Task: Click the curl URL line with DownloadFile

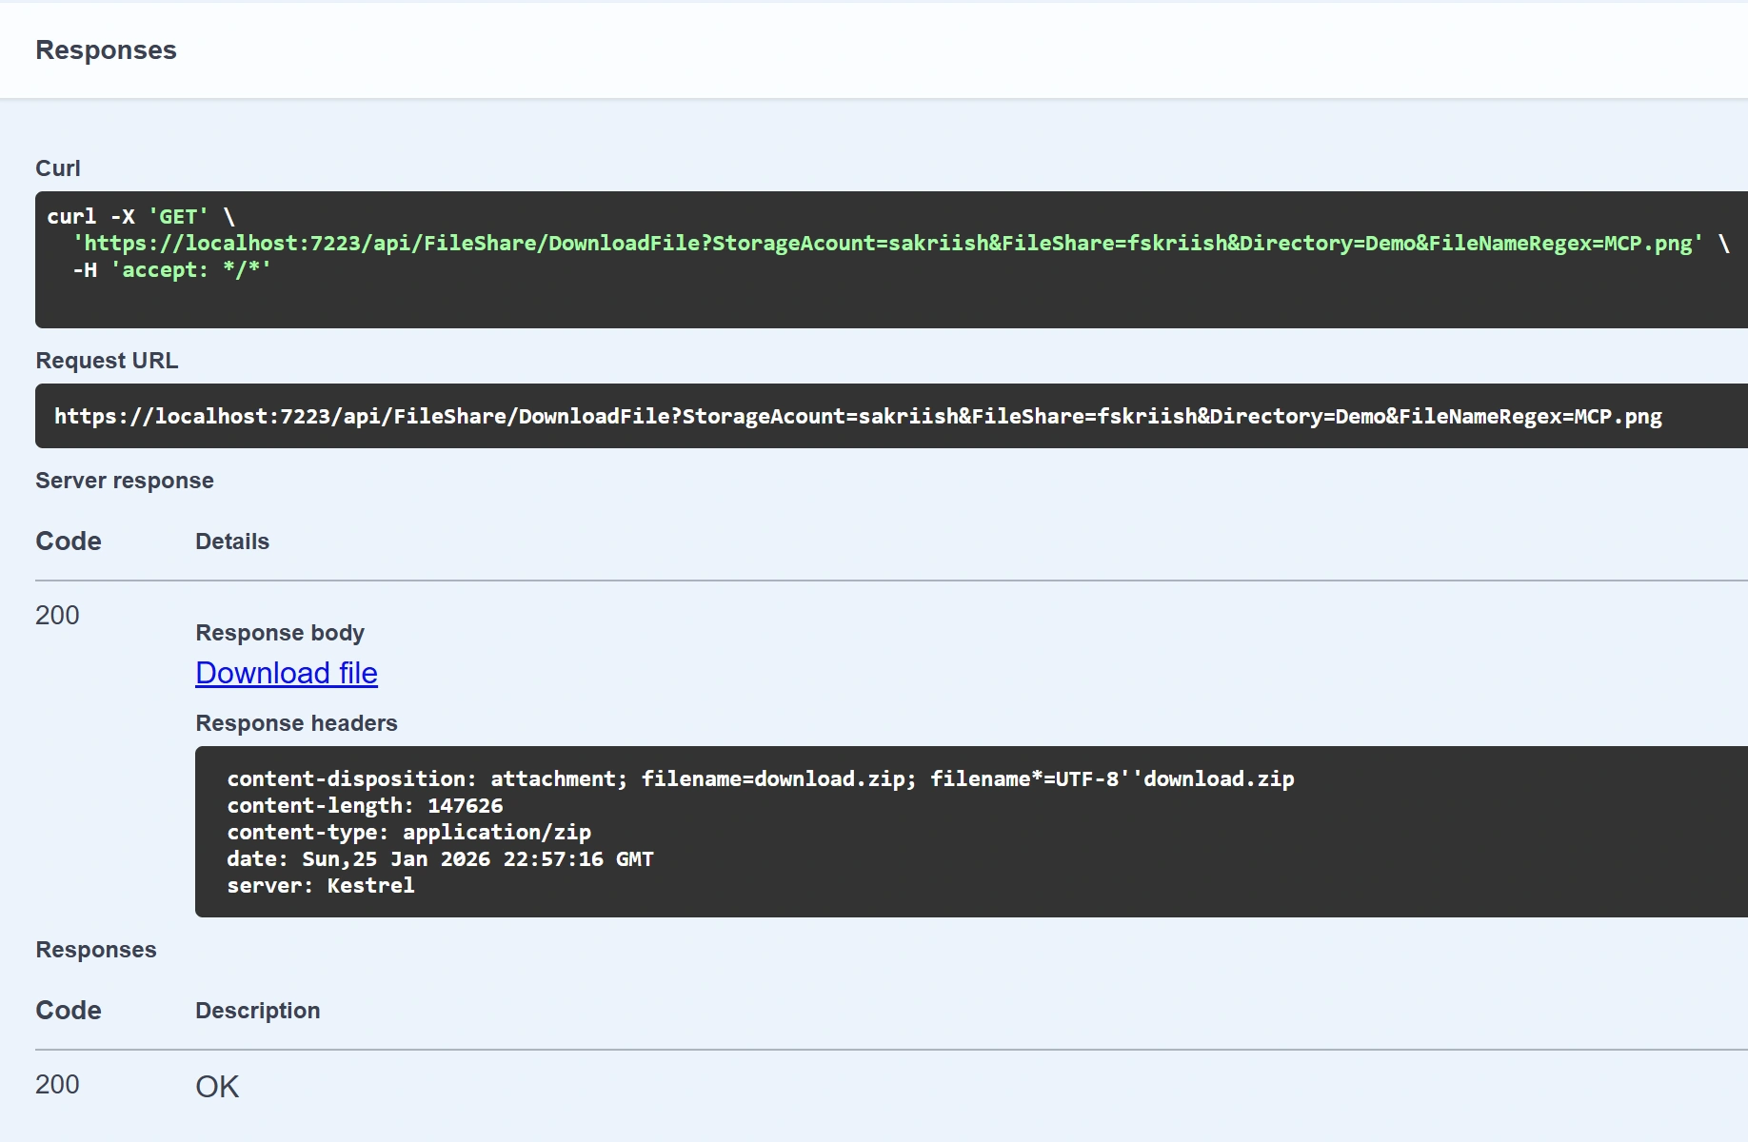Action: click(901, 243)
